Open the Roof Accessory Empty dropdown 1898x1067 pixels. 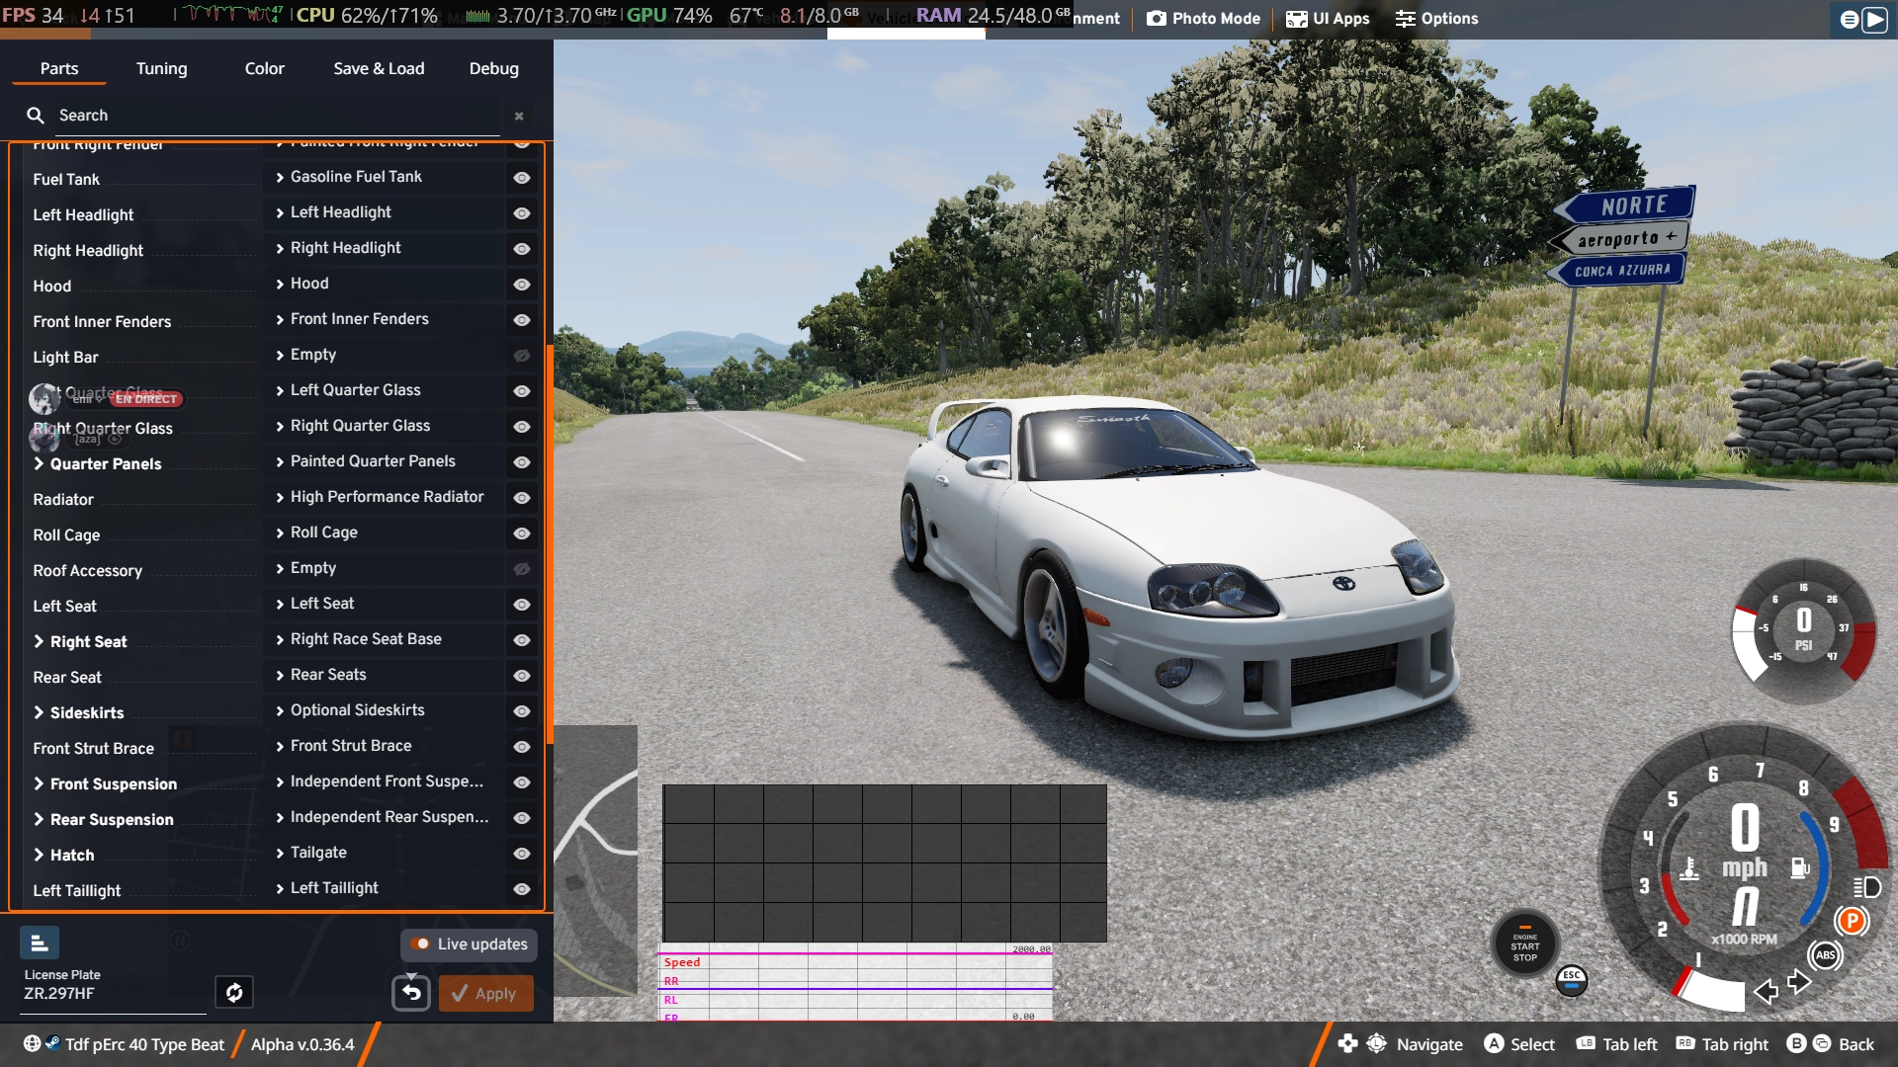point(386,568)
